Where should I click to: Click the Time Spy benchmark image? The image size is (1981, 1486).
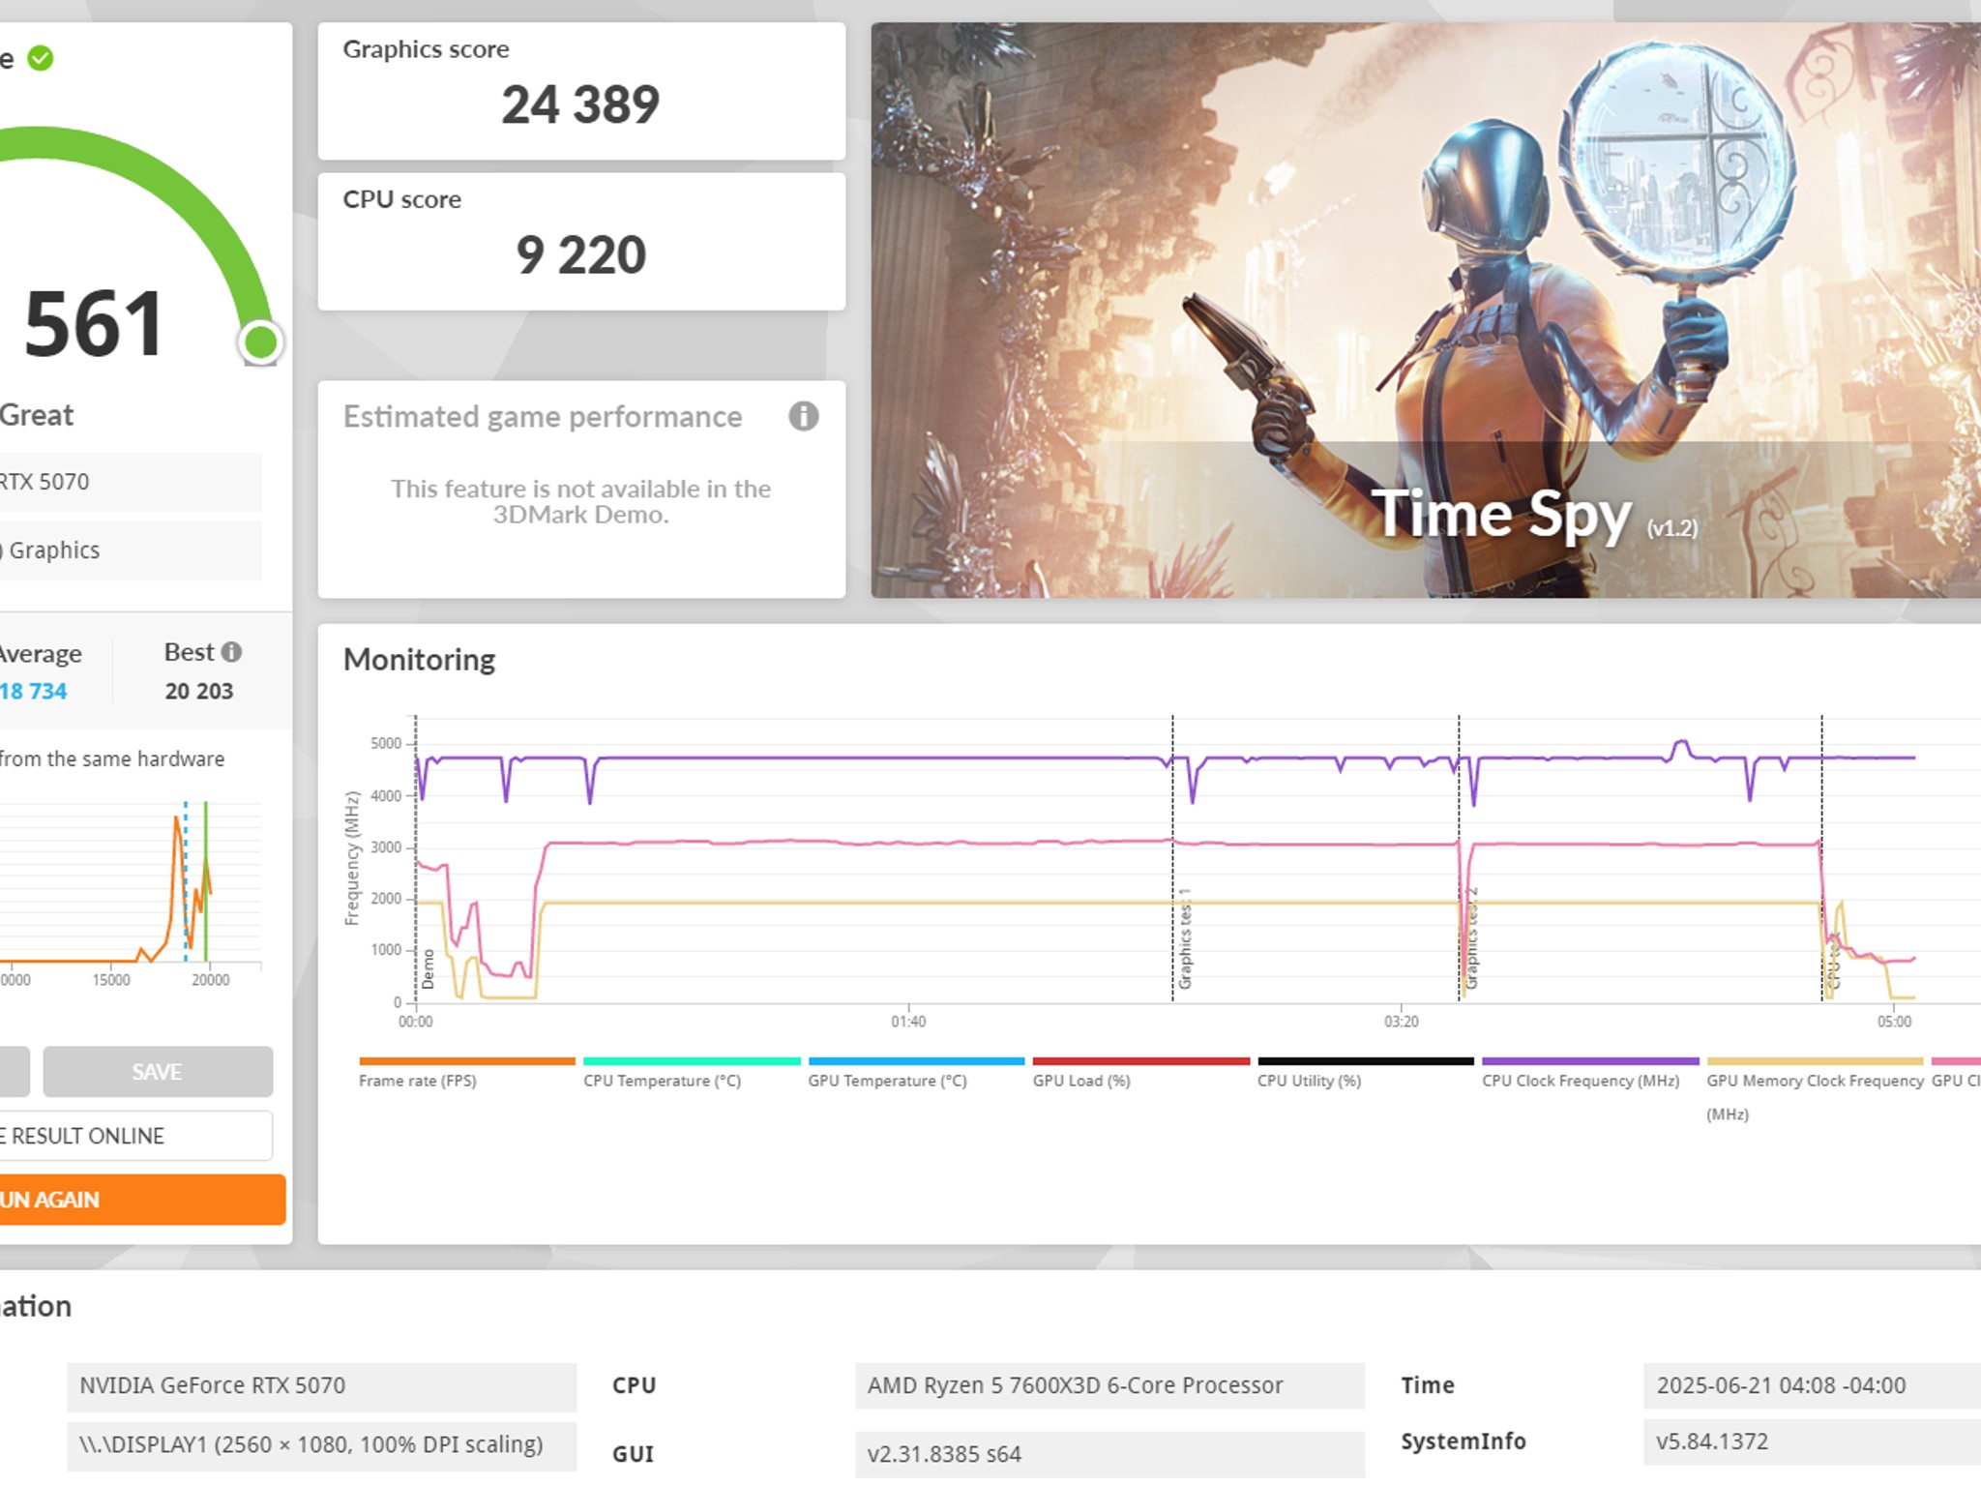tap(1425, 310)
